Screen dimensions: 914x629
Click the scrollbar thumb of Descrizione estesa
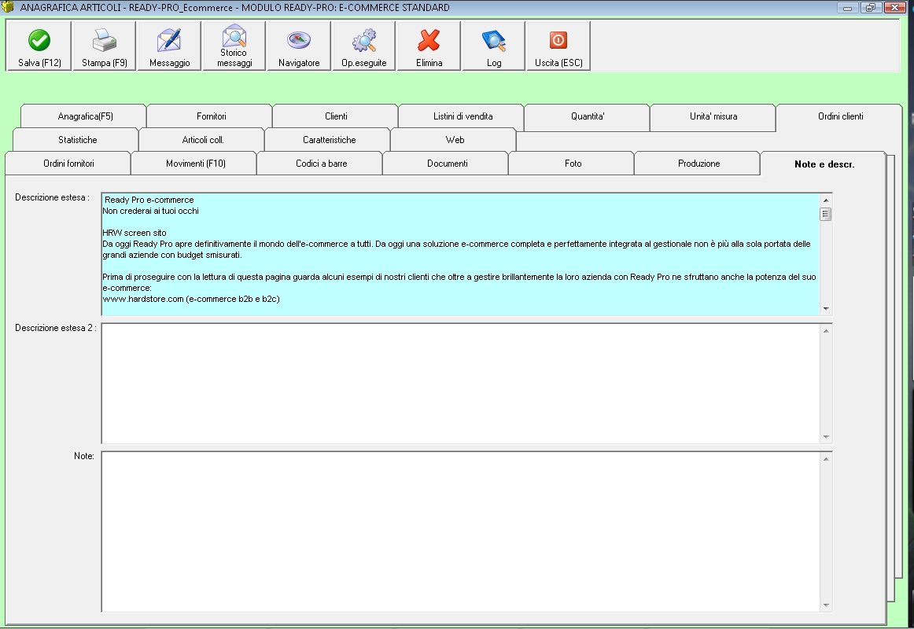click(825, 214)
